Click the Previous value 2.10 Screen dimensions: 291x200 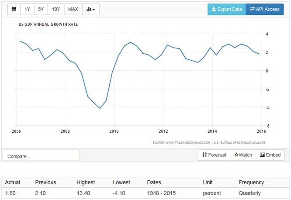40,193
